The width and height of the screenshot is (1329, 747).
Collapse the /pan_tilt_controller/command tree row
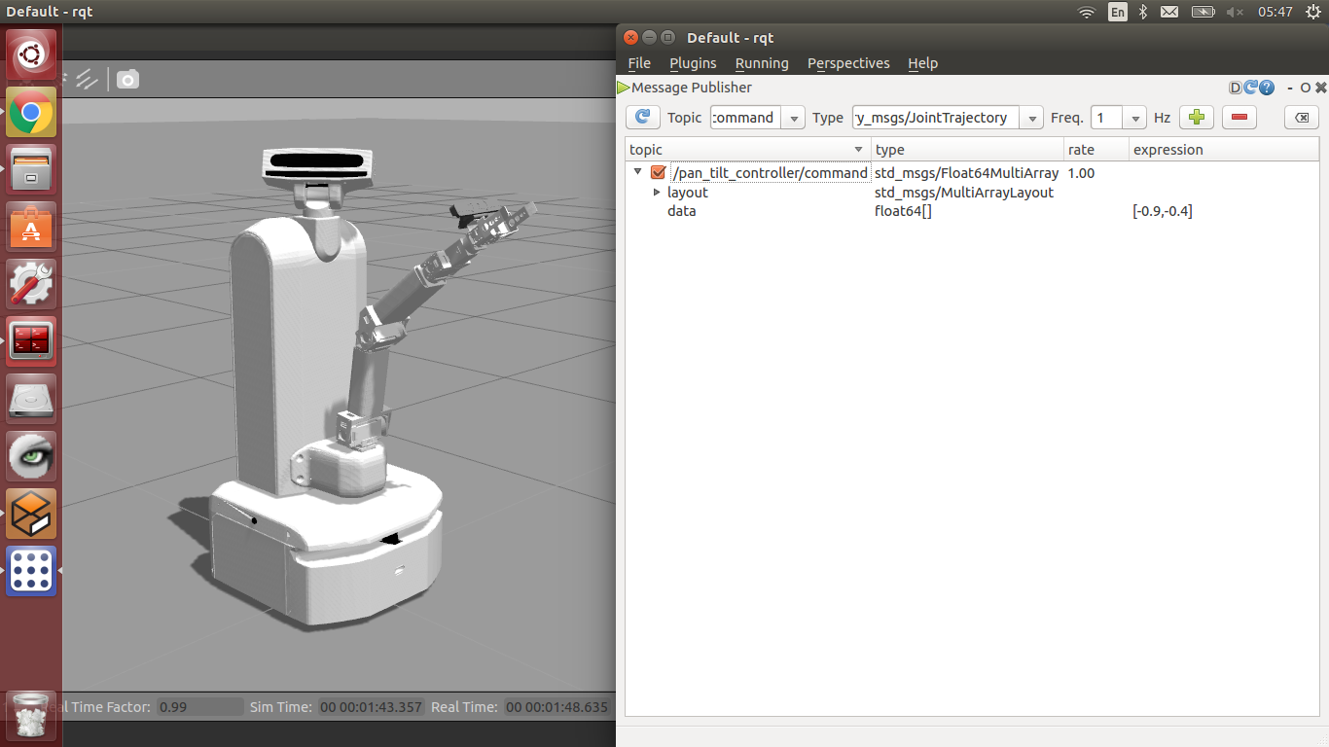click(x=638, y=172)
